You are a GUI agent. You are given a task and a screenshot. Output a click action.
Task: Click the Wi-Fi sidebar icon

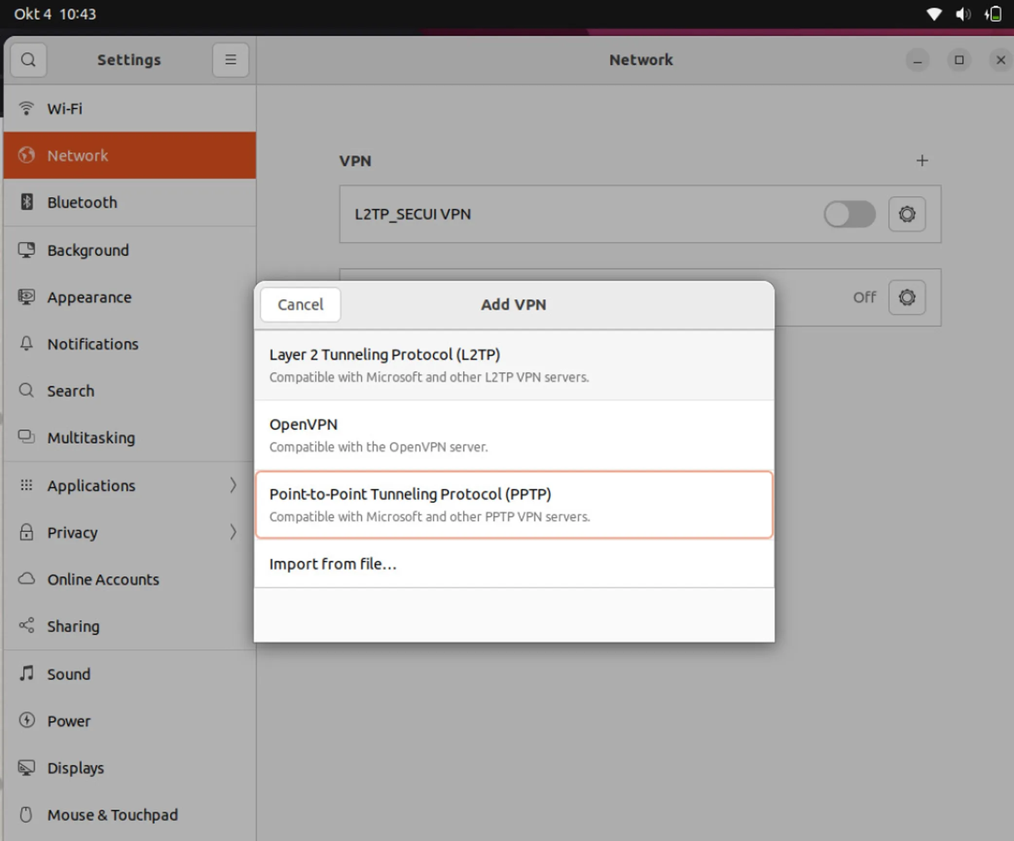(x=26, y=108)
